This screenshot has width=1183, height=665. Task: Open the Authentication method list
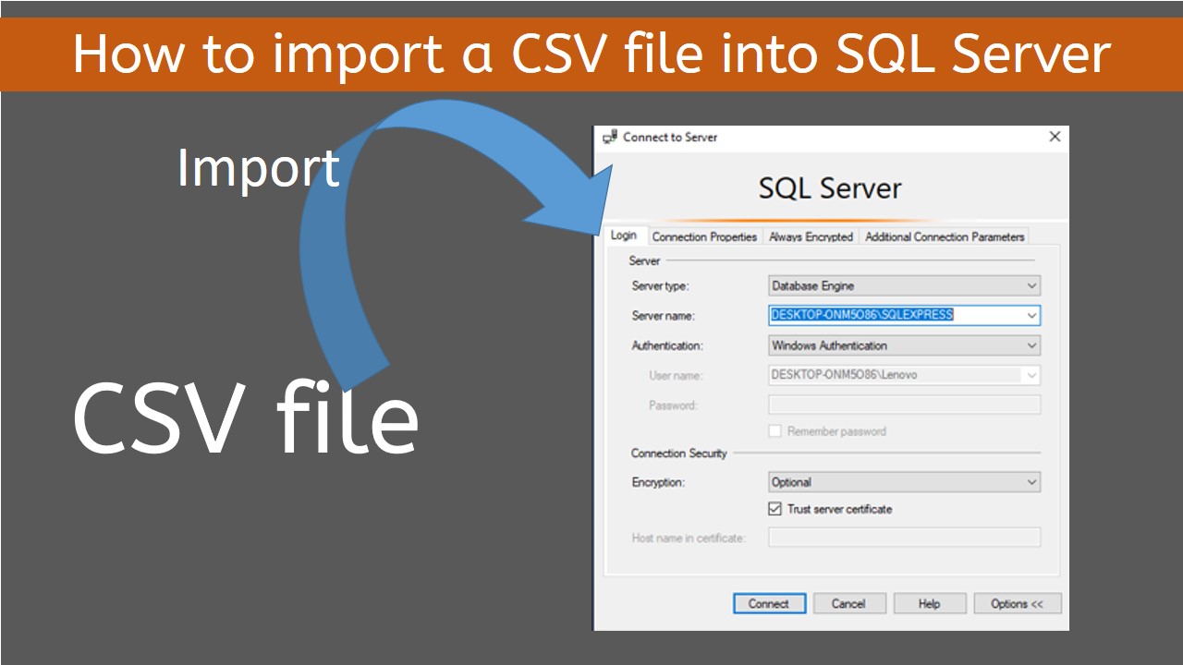point(904,345)
